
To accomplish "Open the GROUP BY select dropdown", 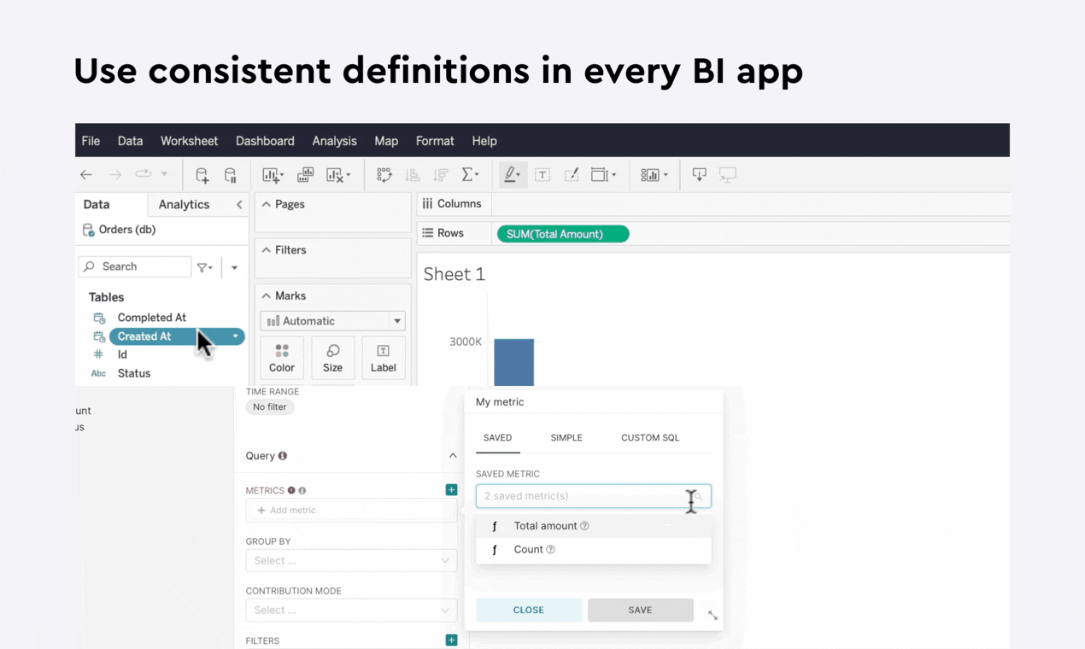I will tap(351, 561).
